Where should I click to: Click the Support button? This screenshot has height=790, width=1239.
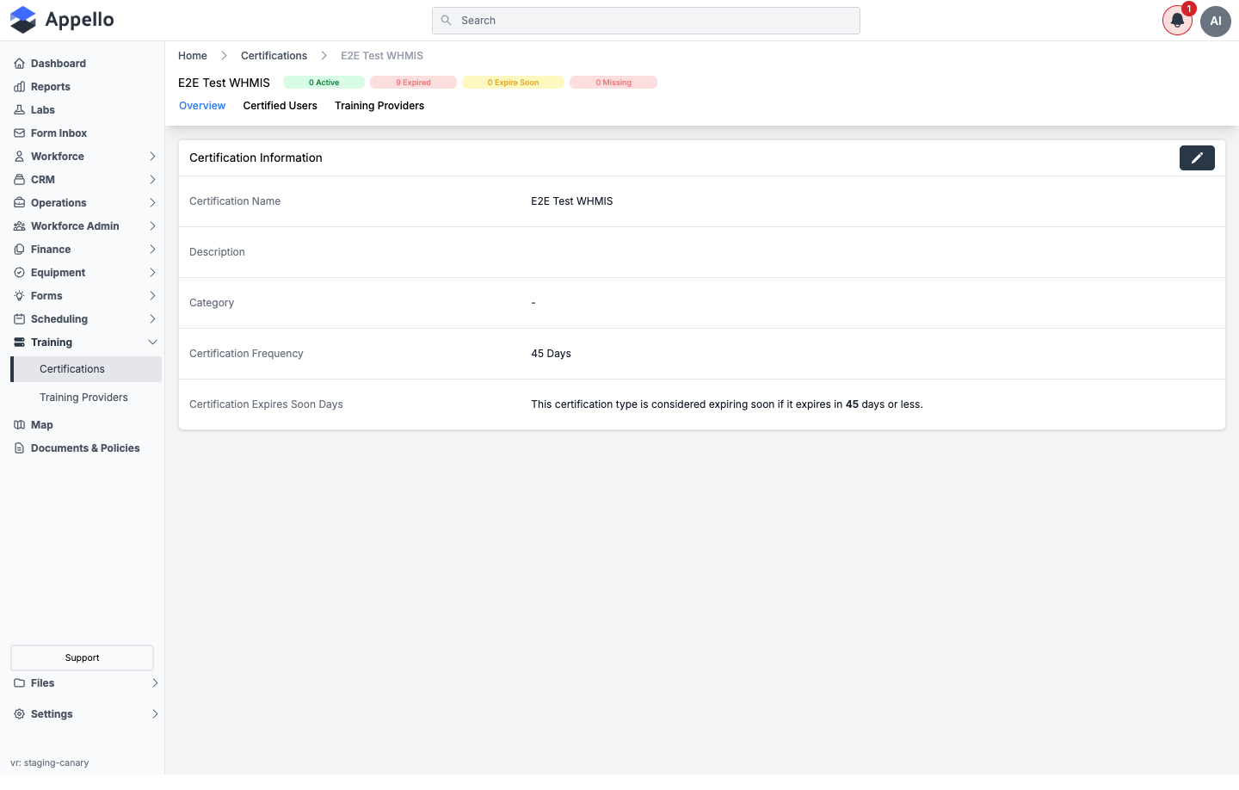click(82, 658)
